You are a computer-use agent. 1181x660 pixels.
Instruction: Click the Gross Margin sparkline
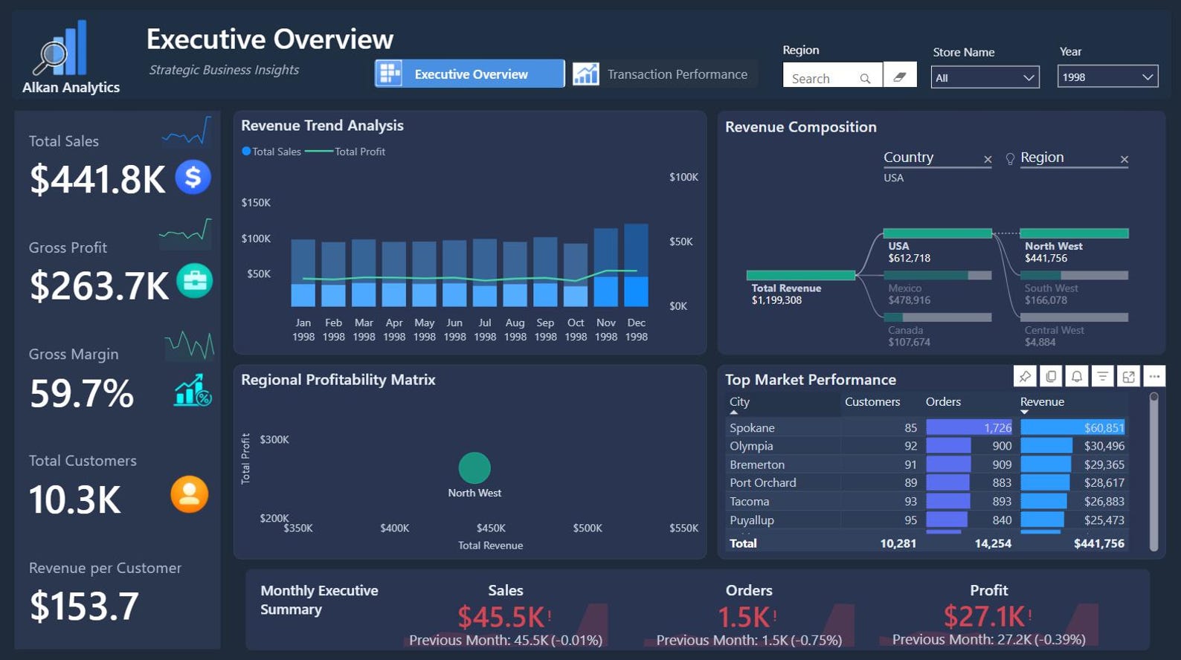[x=189, y=346]
